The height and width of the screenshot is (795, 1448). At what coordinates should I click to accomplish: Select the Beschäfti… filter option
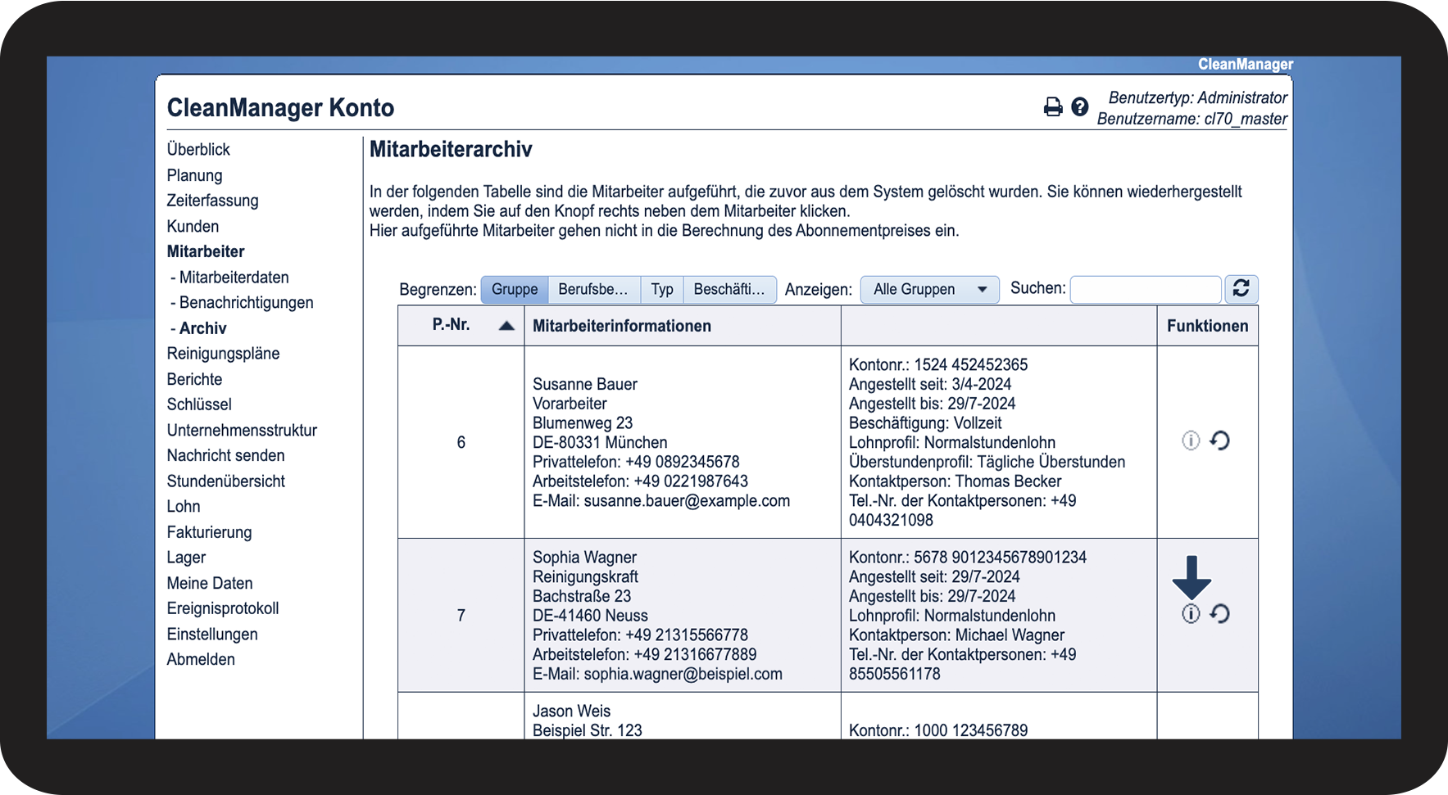pyautogui.click(x=729, y=290)
